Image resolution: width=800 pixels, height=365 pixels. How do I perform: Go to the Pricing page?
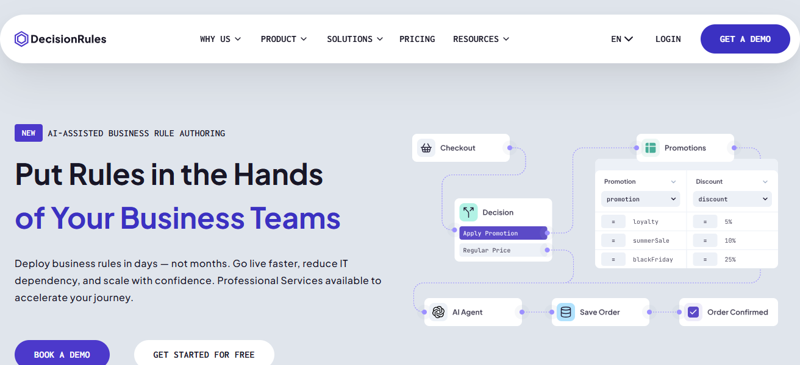(417, 39)
